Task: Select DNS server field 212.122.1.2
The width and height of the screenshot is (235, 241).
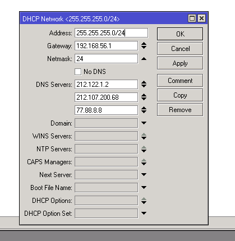Action: coord(106,85)
